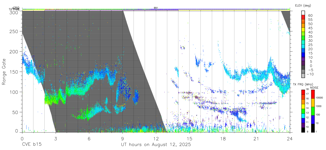Click the '21' tick label on UT hours axis
This screenshot has height=150, width=326.
pos(256,139)
